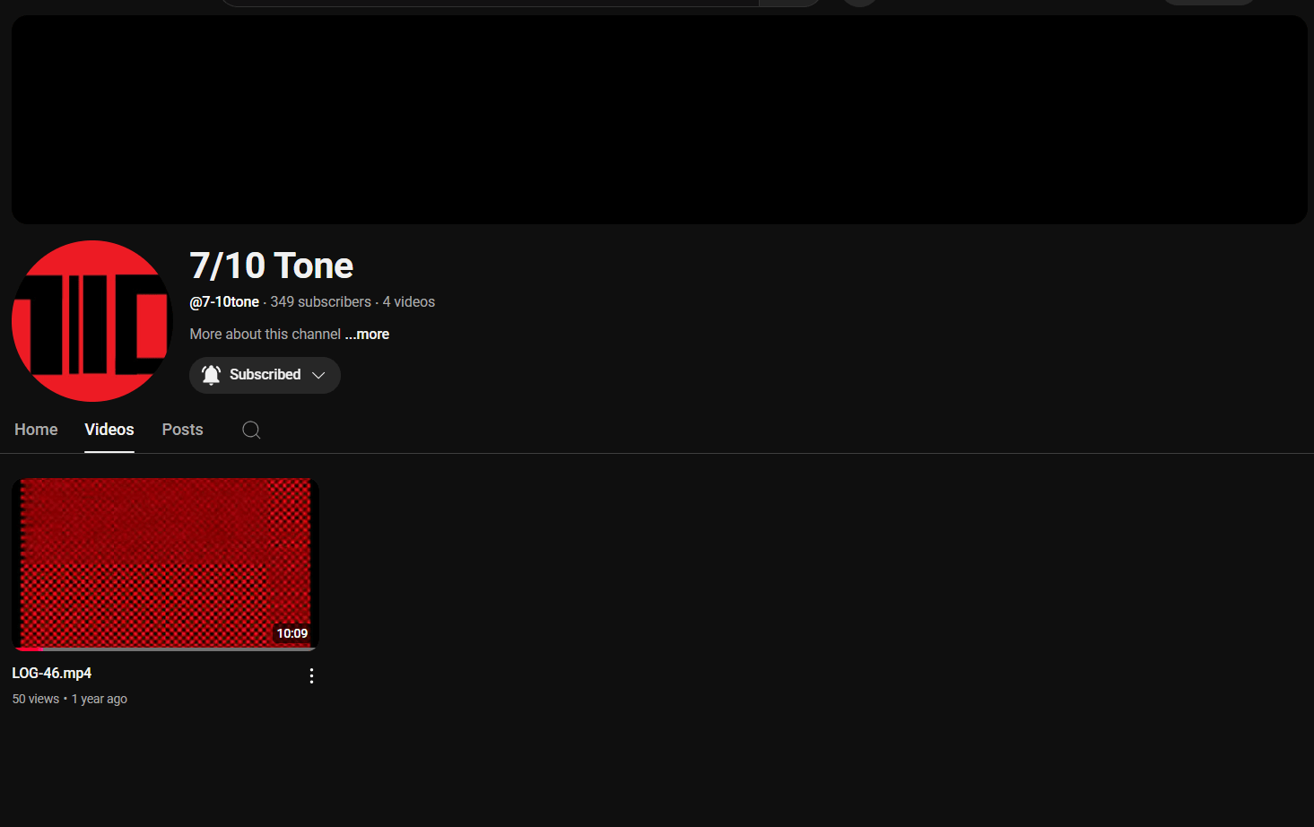Click 'More about this channel' text
Image resolution: width=1314 pixels, height=827 pixels.
(265, 335)
